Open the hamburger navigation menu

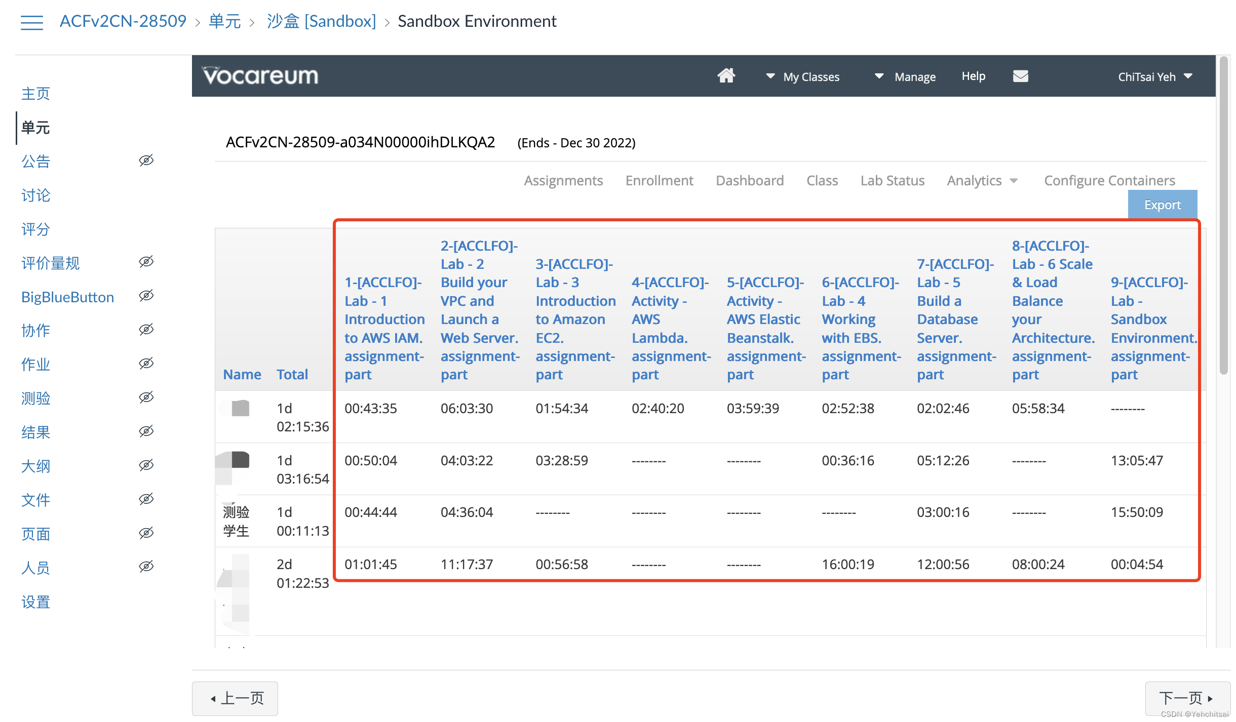point(31,22)
